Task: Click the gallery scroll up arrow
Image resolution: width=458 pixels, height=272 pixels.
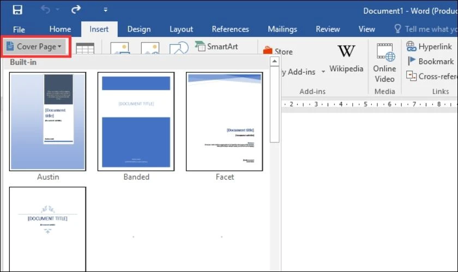Action: 275,61
